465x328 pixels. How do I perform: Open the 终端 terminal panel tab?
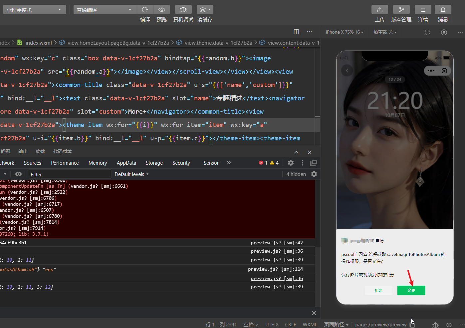click(x=41, y=151)
